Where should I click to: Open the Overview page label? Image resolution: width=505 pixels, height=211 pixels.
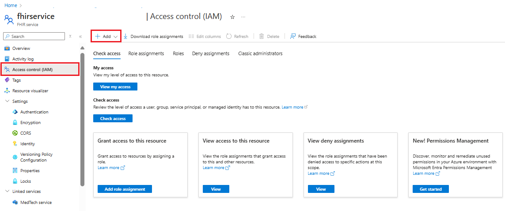click(21, 49)
